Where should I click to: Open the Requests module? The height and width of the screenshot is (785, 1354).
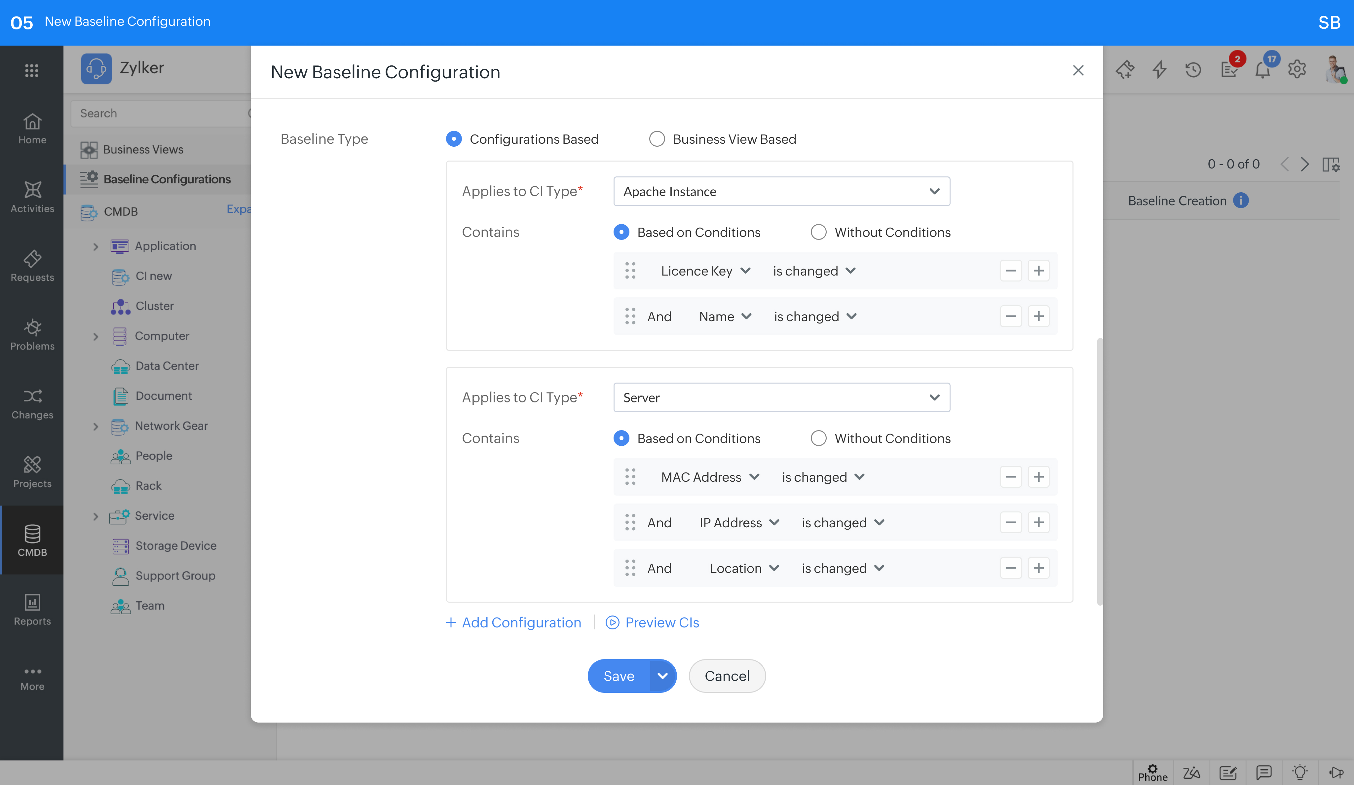tap(32, 266)
